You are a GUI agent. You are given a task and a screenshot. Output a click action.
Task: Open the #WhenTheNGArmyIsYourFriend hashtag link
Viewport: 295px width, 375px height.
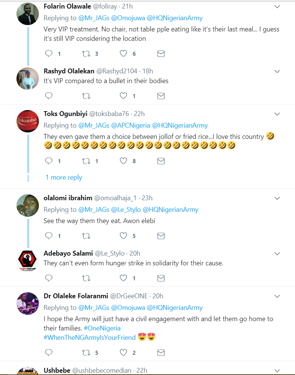tap(89, 337)
